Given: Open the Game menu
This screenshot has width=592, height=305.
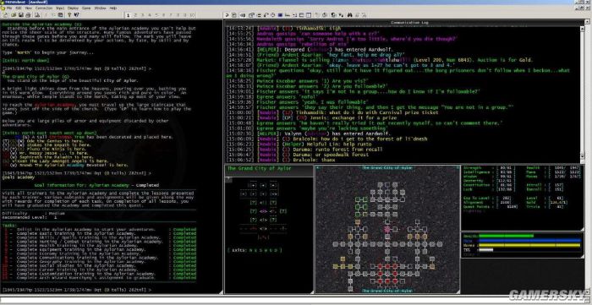Looking at the screenshot, I should 86,8.
